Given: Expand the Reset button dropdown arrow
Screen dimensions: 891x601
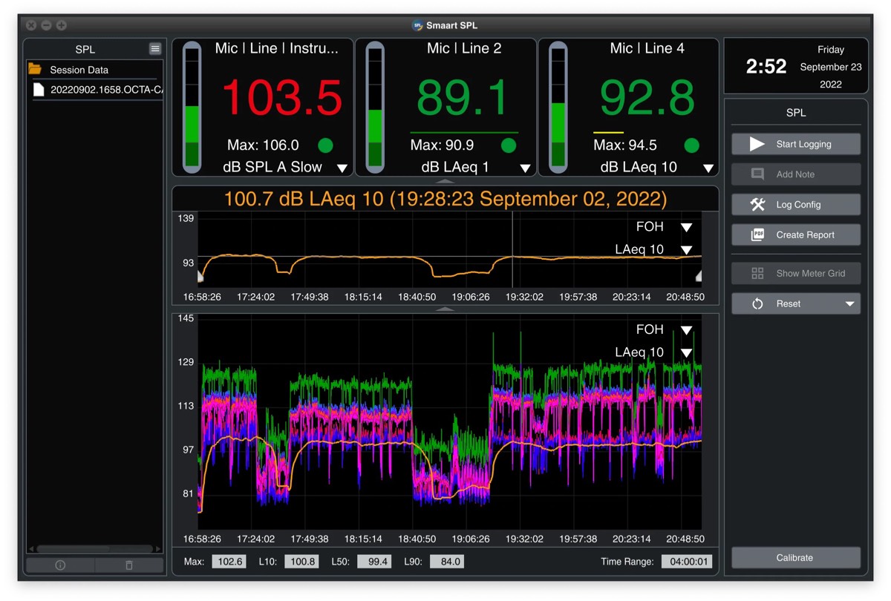Looking at the screenshot, I should [850, 304].
